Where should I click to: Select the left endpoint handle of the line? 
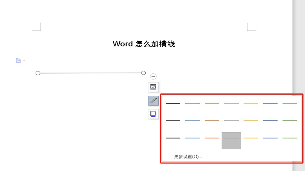(38, 73)
